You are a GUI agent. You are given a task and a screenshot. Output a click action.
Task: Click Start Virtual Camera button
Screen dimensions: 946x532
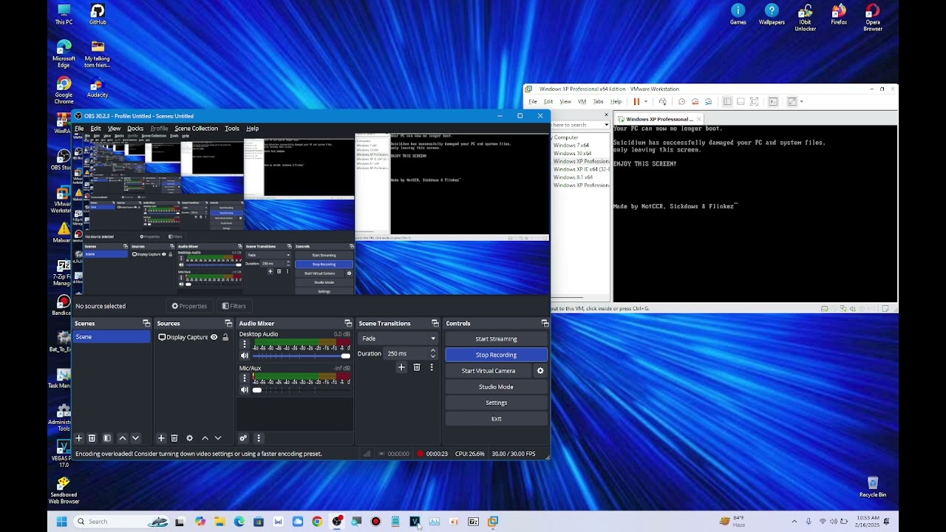coord(489,371)
